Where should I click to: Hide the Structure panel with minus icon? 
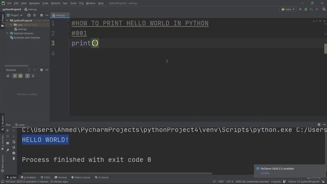click(x=47, y=70)
